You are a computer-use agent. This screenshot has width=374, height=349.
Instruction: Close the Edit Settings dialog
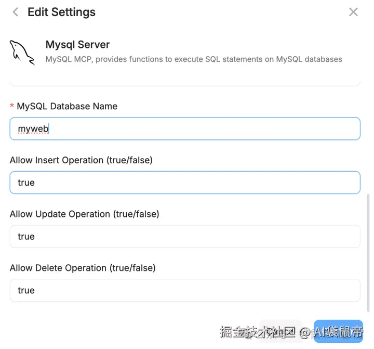(353, 12)
